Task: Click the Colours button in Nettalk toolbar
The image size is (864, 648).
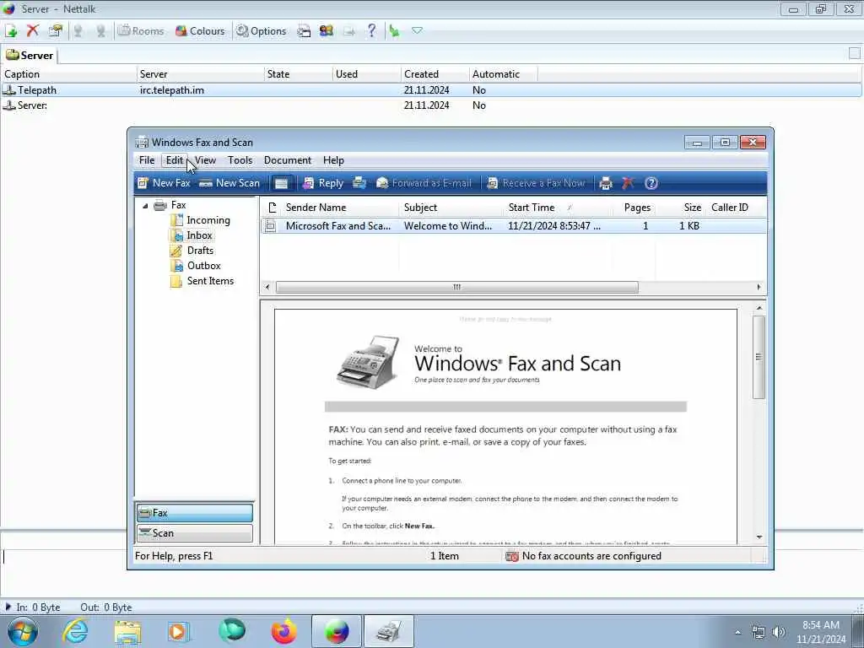Action: [x=200, y=31]
